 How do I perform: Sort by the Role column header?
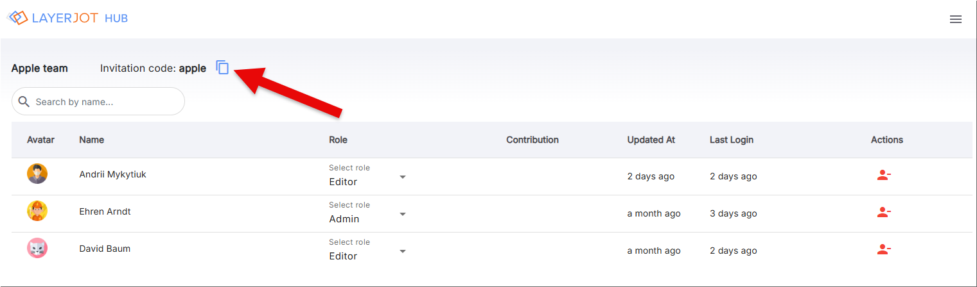point(338,140)
